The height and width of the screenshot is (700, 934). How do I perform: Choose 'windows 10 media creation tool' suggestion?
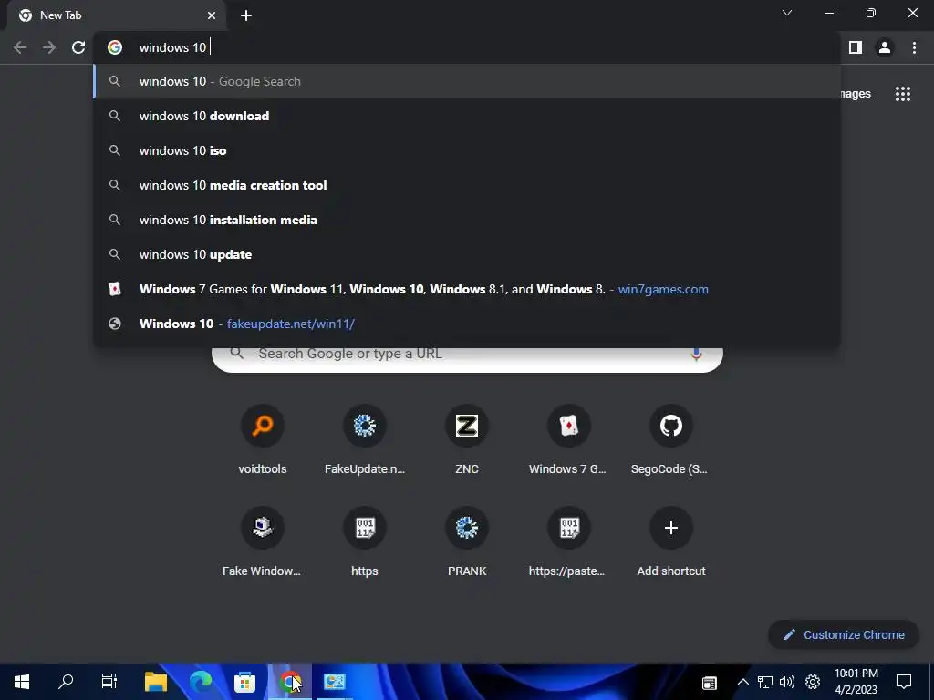[467, 185]
